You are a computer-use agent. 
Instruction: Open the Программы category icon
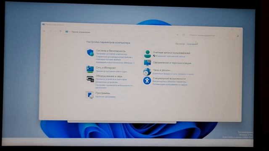pos(90,95)
